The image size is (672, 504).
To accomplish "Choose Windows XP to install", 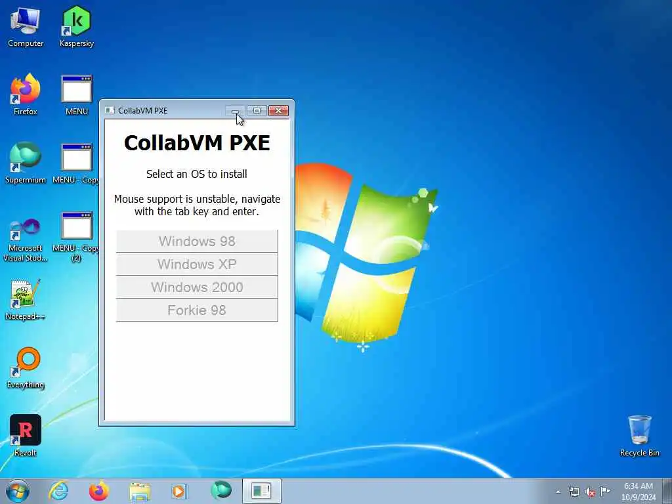I will point(197,264).
